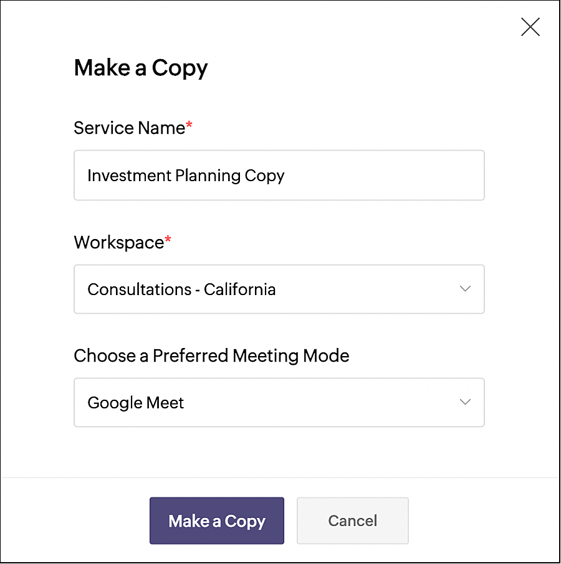Click 'Choose a Preferred Meeting Mode' label
561x564 pixels.
click(x=211, y=355)
